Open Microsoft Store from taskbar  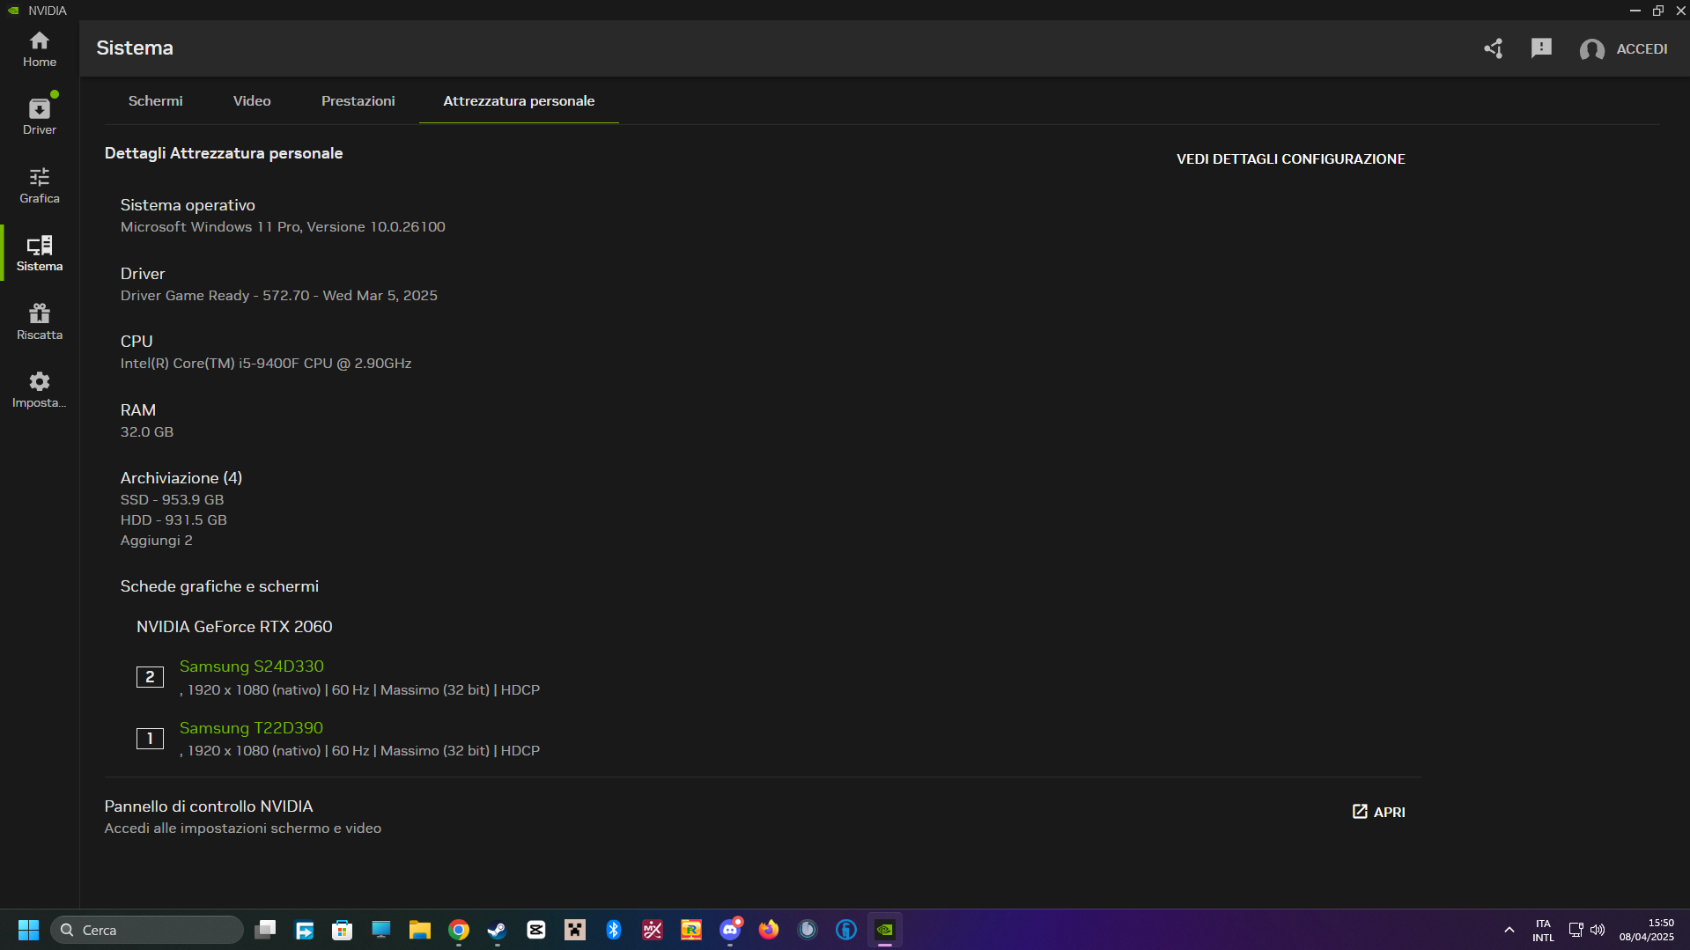pyautogui.click(x=343, y=930)
